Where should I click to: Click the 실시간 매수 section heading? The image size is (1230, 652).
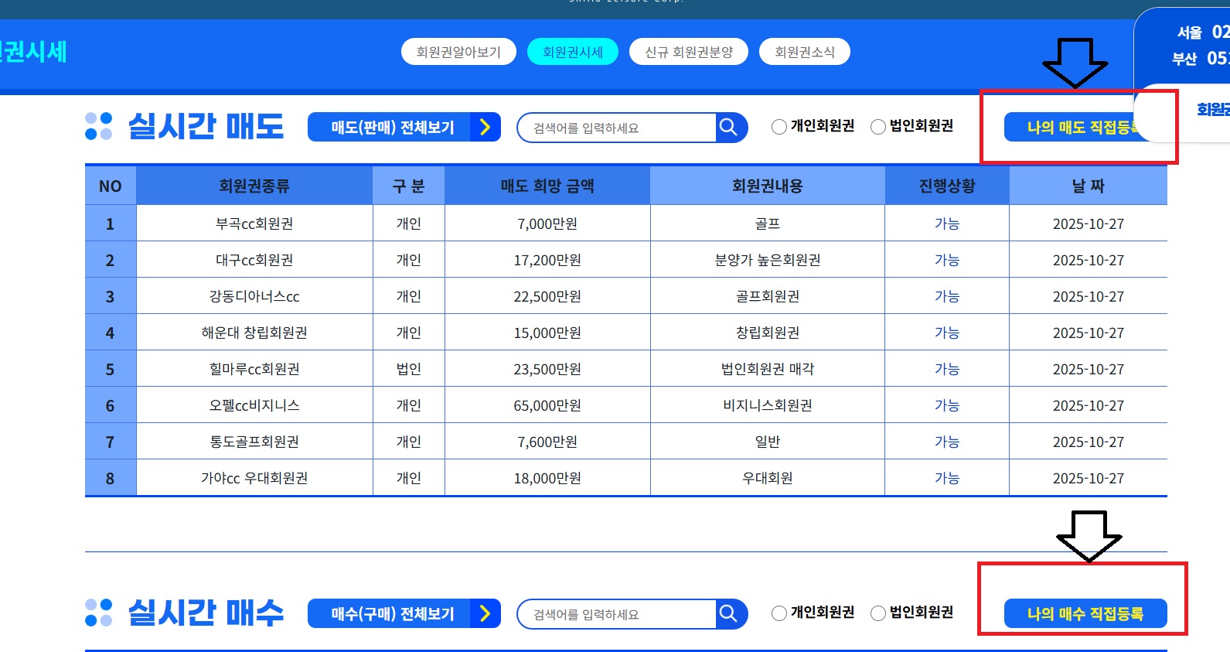click(206, 613)
